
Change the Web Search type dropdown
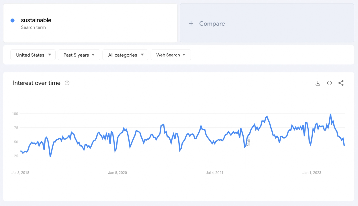[x=171, y=55]
